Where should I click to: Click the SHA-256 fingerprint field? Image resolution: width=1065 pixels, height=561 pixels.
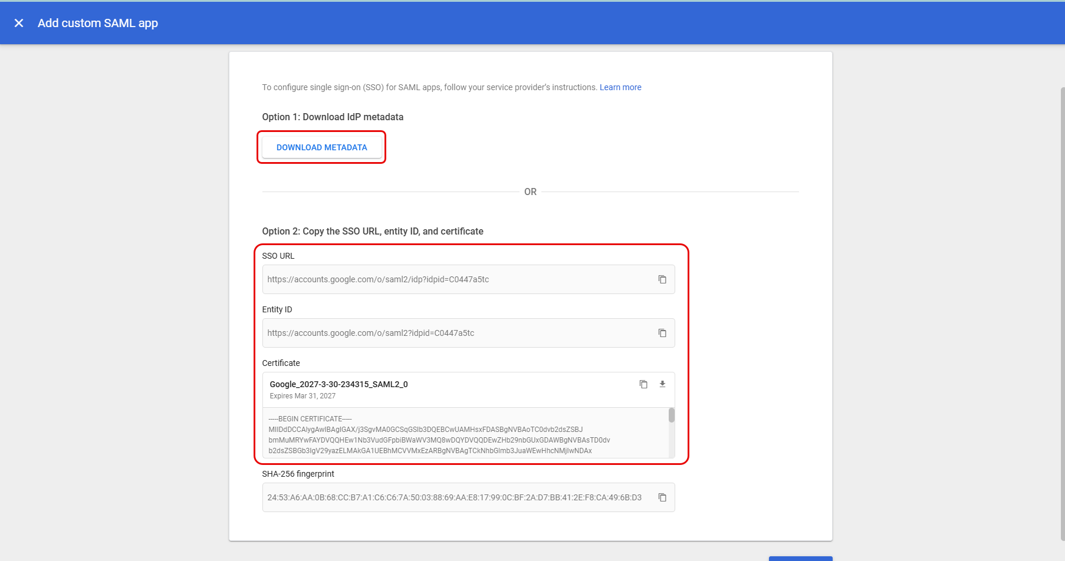click(454, 497)
